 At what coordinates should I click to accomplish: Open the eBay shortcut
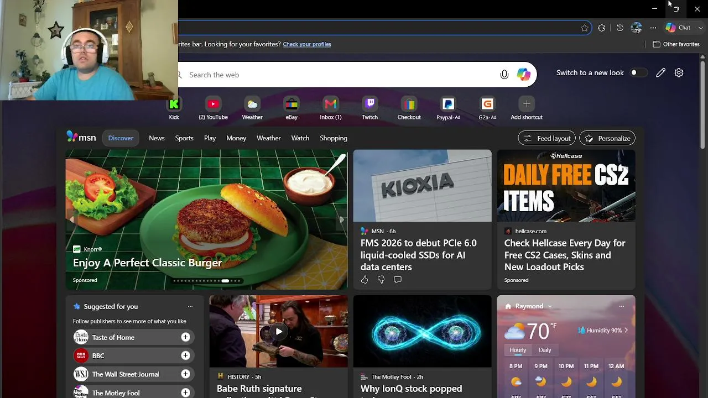coord(291,108)
